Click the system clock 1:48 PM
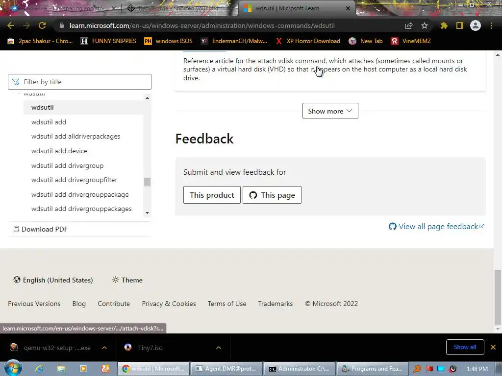 click(477, 369)
